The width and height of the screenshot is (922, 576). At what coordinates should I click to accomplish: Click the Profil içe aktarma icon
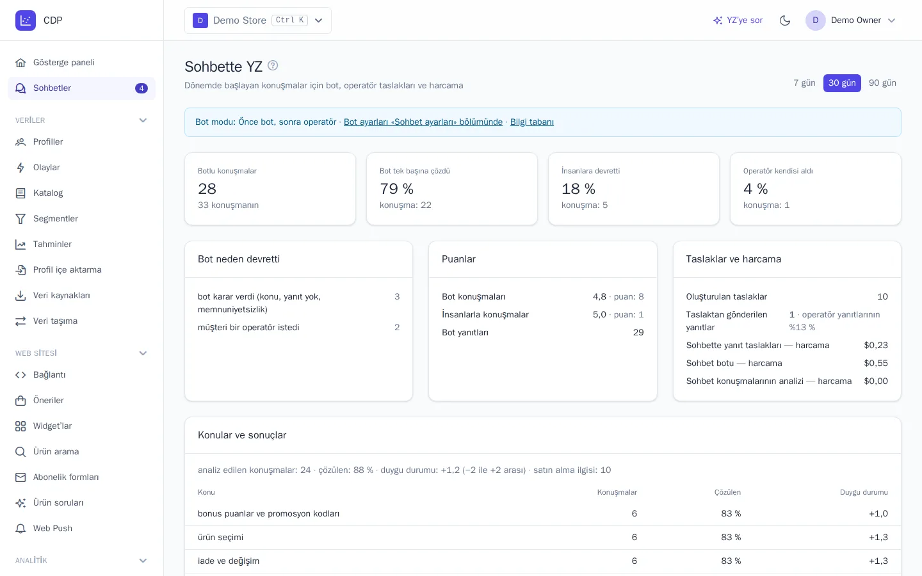tap(20, 270)
